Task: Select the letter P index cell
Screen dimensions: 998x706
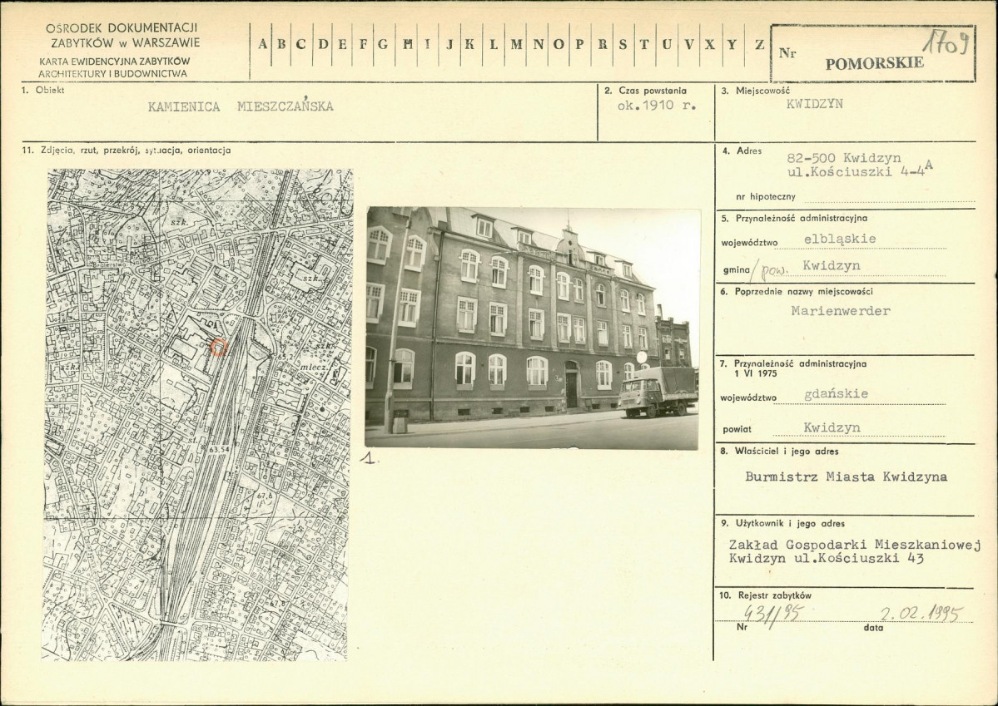Action: coord(579,45)
